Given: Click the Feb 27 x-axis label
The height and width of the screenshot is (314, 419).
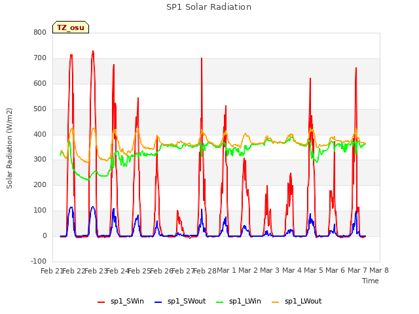Looking at the screenshot, I should [183, 271].
